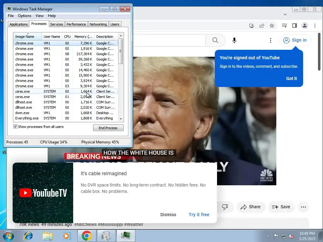
Task: Switch to Applications tab
Action: click(19, 24)
